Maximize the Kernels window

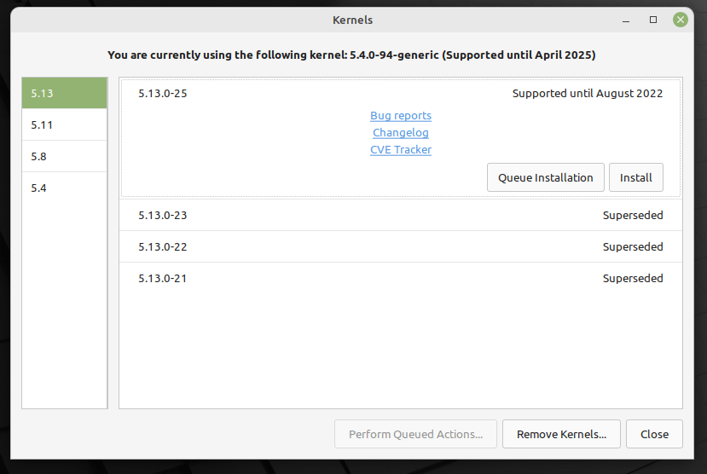click(653, 20)
